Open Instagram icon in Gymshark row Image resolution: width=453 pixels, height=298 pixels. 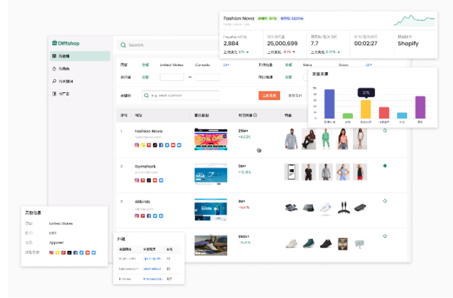pos(137,180)
